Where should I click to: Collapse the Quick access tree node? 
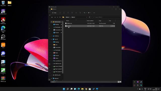tap(52, 22)
